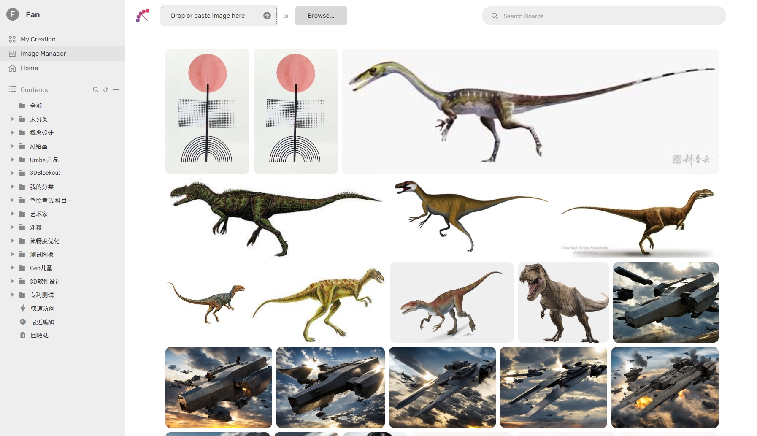This screenshot has width=757, height=436.
Task: Navigate to Home in the sidebar
Action: click(x=29, y=68)
